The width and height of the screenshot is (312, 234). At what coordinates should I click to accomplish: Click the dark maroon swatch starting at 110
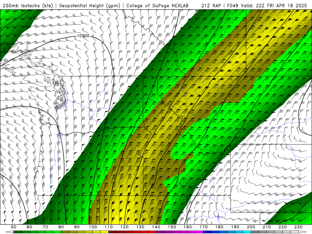pyautogui.click(x=112, y=232)
